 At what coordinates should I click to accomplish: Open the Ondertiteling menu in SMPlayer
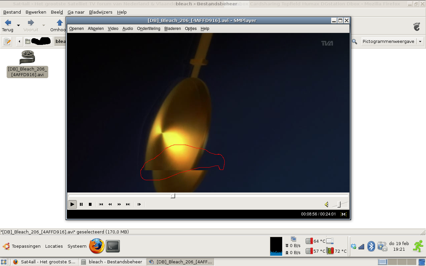[x=149, y=29]
